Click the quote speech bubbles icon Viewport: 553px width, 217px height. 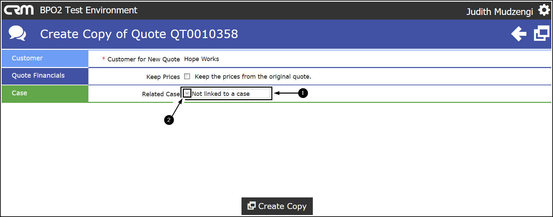[x=17, y=33]
